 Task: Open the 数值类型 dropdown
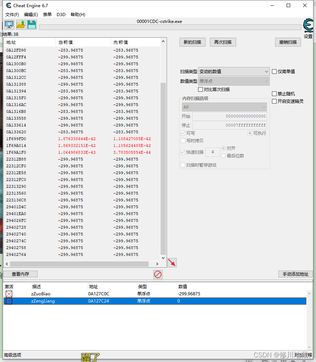click(x=234, y=81)
